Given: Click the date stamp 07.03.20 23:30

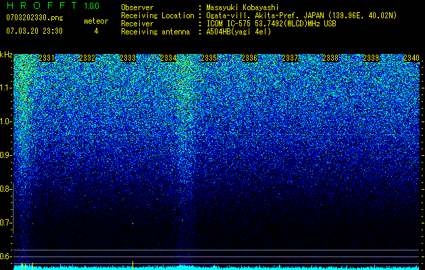Looking at the screenshot, I should [34, 31].
